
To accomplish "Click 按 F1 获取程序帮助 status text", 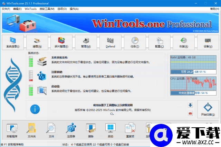I will pyautogui.click(x=12, y=145).
